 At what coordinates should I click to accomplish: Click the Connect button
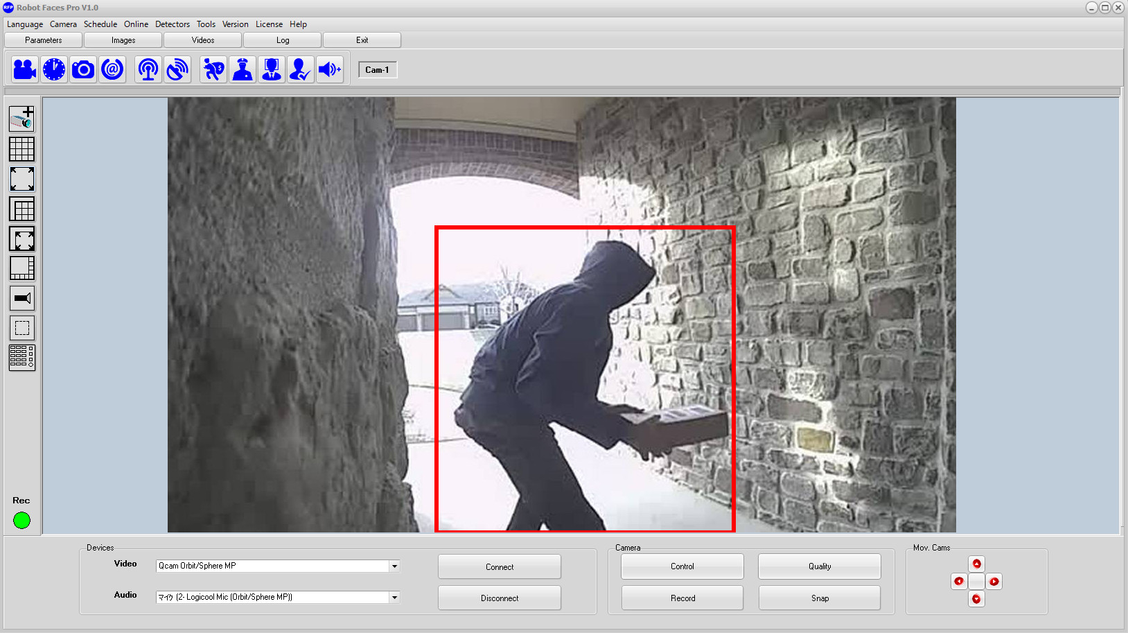click(x=500, y=566)
